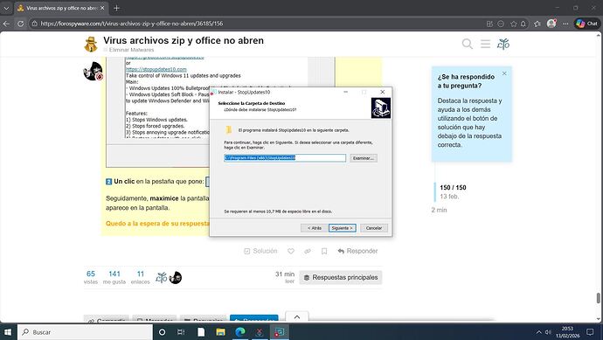Image resolution: width=603 pixels, height=340 pixels.
Task: Click the post author's avatar
Action: click(x=93, y=71)
